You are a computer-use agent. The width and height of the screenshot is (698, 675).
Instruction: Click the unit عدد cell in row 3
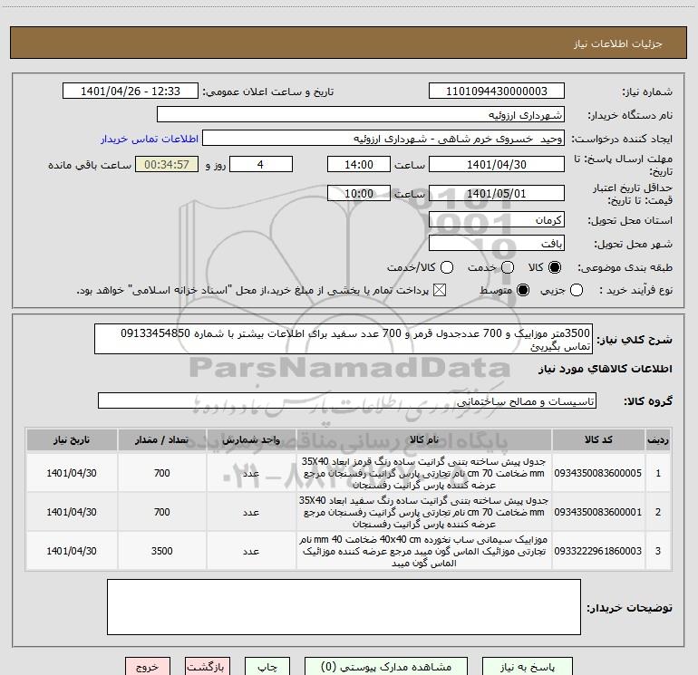tap(251, 551)
